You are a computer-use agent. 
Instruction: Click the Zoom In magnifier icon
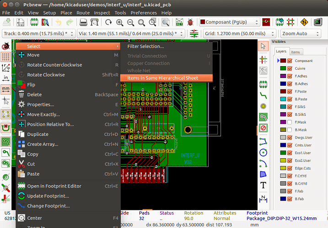120,22
